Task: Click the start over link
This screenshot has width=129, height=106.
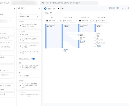Action: tap(114, 8)
